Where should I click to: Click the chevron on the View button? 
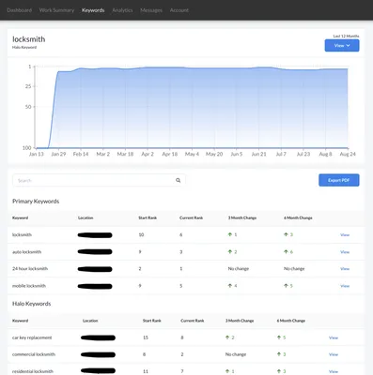pos(348,46)
